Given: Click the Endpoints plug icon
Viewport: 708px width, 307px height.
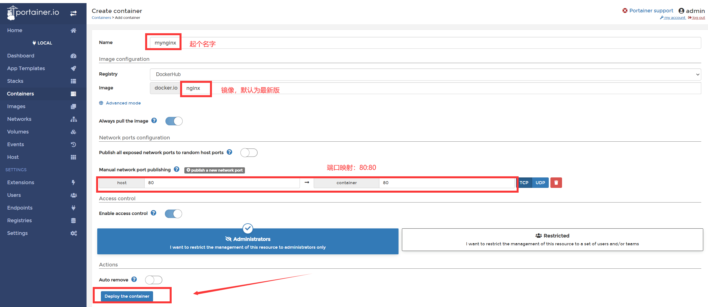Looking at the screenshot, I should click(x=73, y=208).
